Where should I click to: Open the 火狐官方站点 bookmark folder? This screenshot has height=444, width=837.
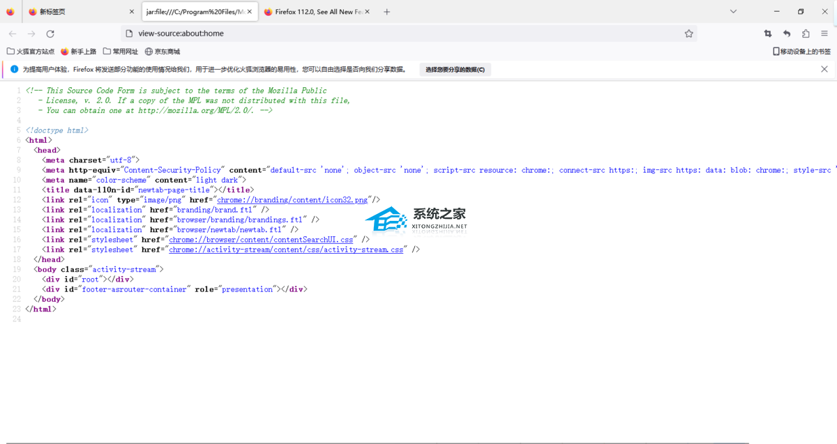(x=31, y=52)
